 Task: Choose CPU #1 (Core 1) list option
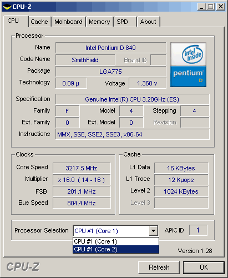(x=116, y=241)
